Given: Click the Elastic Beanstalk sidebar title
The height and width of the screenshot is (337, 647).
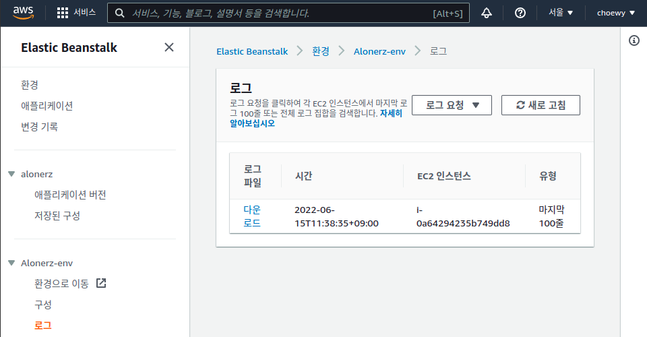Looking at the screenshot, I should (69, 47).
